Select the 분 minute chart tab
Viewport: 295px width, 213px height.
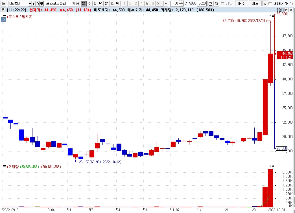click(x=106, y=4)
